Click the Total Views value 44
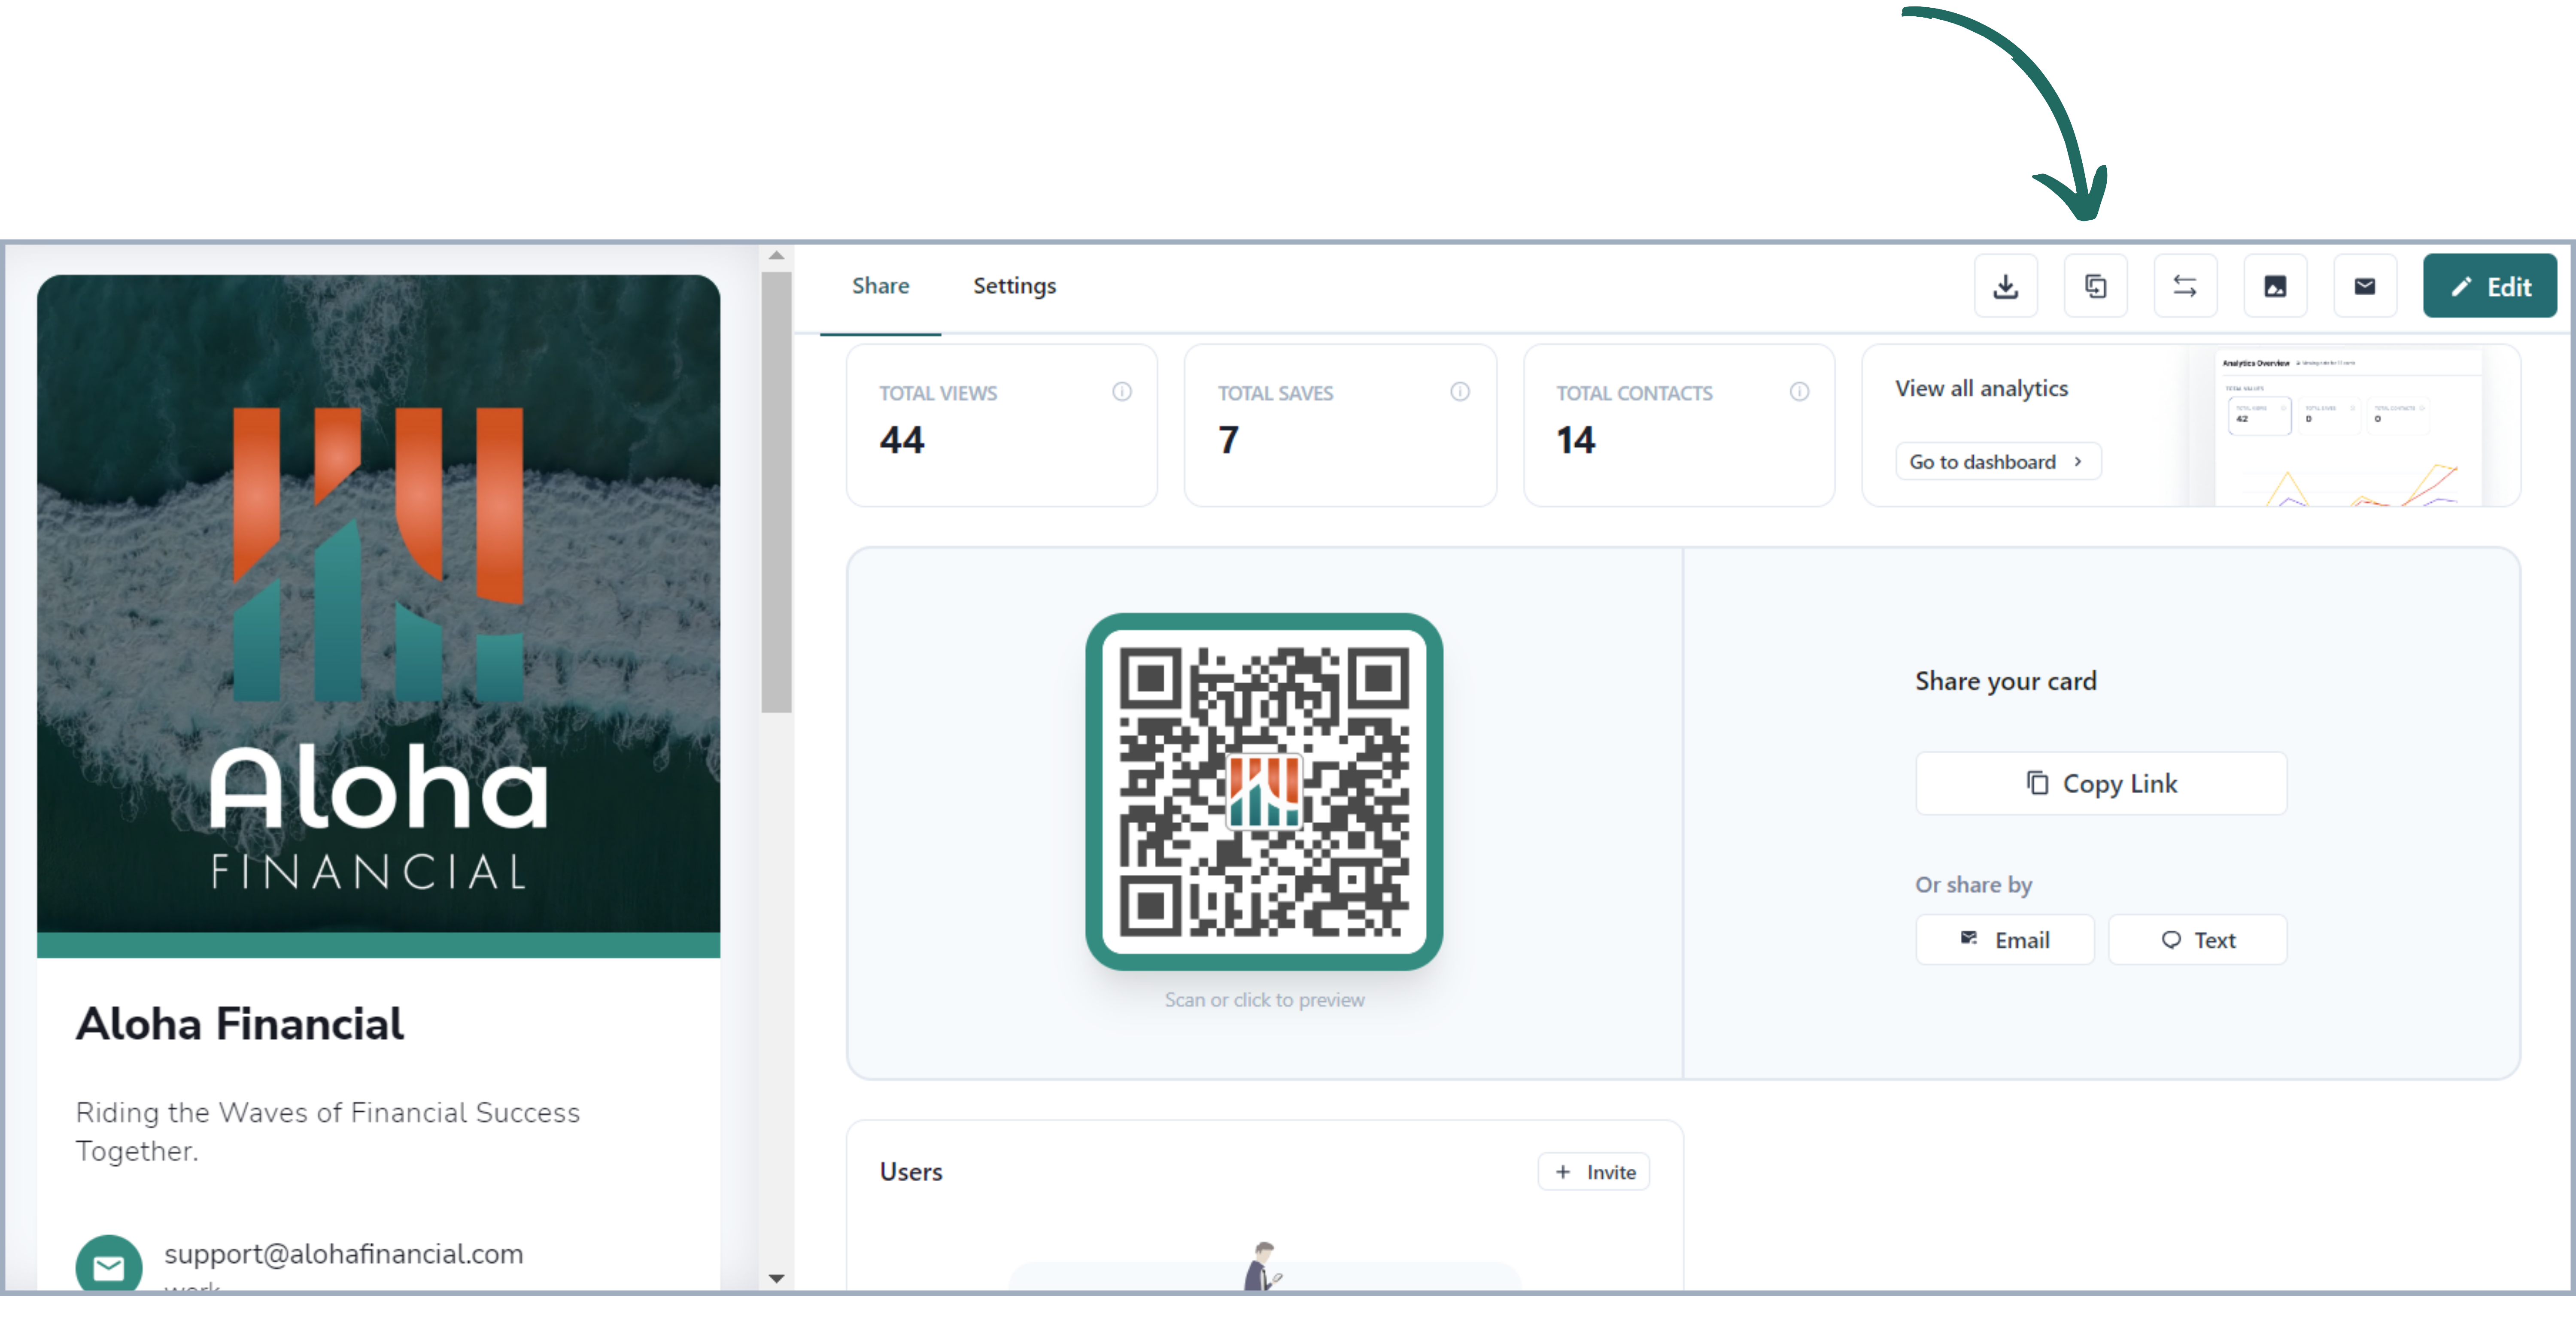Viewport: 2576px width, 1325px height. click(x=901, y=440)
